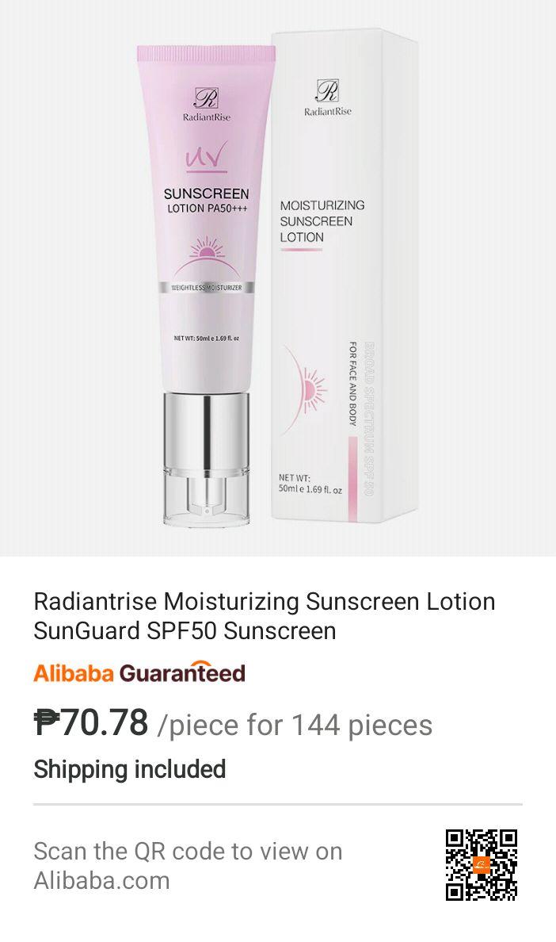Click the QR code image
Image resolution: width=556 pixels, height=942 pixels.
click(481, 865)
